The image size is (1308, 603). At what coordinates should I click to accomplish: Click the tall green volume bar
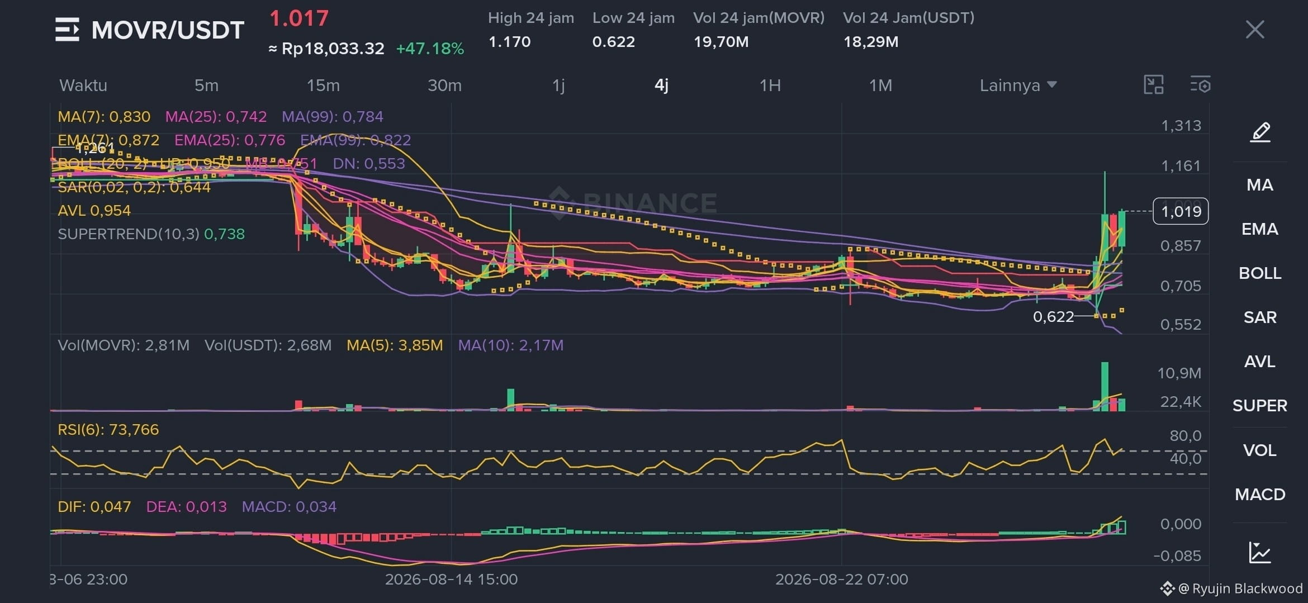1105,386
